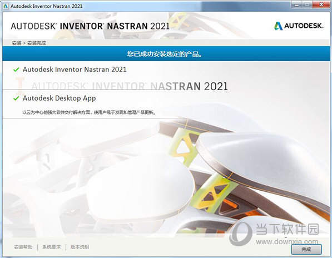
Task: Click the 安装 > 安装完成 breadcrumb text
Action: click(x=29, y=43)
